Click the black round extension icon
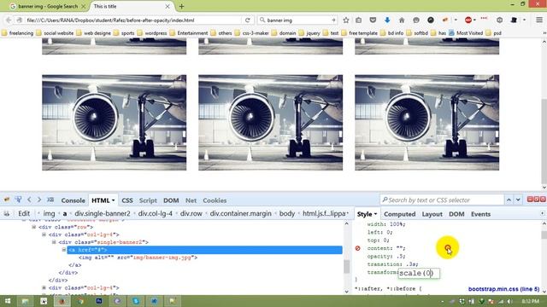This screenshot has width=547, height=307. [x=431, y=20]
